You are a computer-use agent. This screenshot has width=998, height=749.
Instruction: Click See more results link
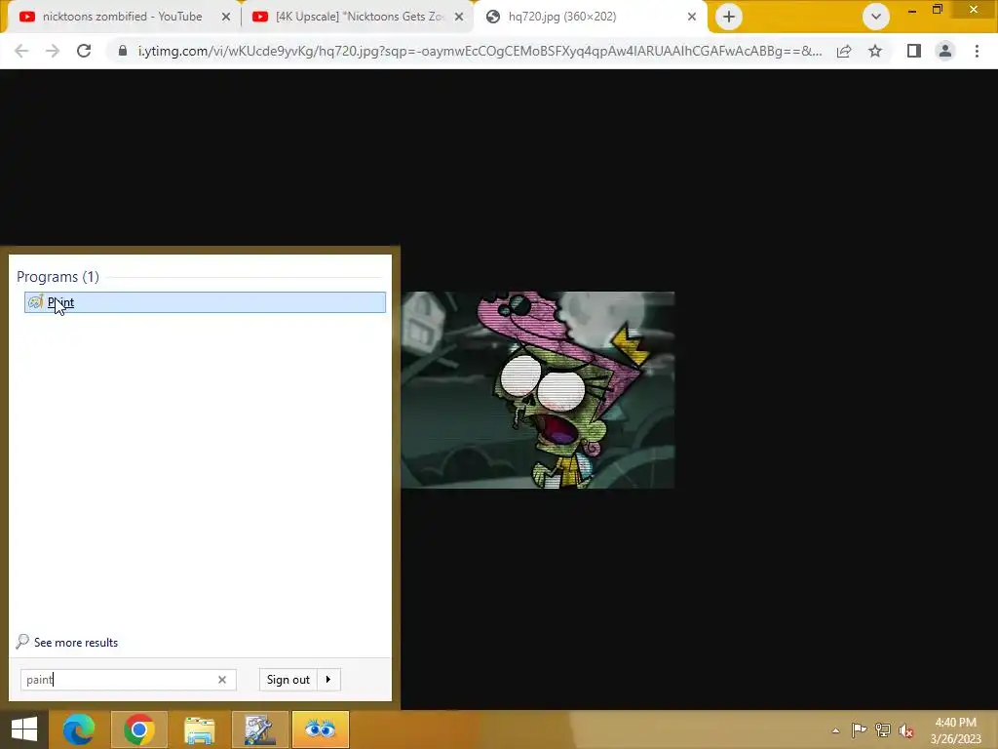[x=76, y=642]
